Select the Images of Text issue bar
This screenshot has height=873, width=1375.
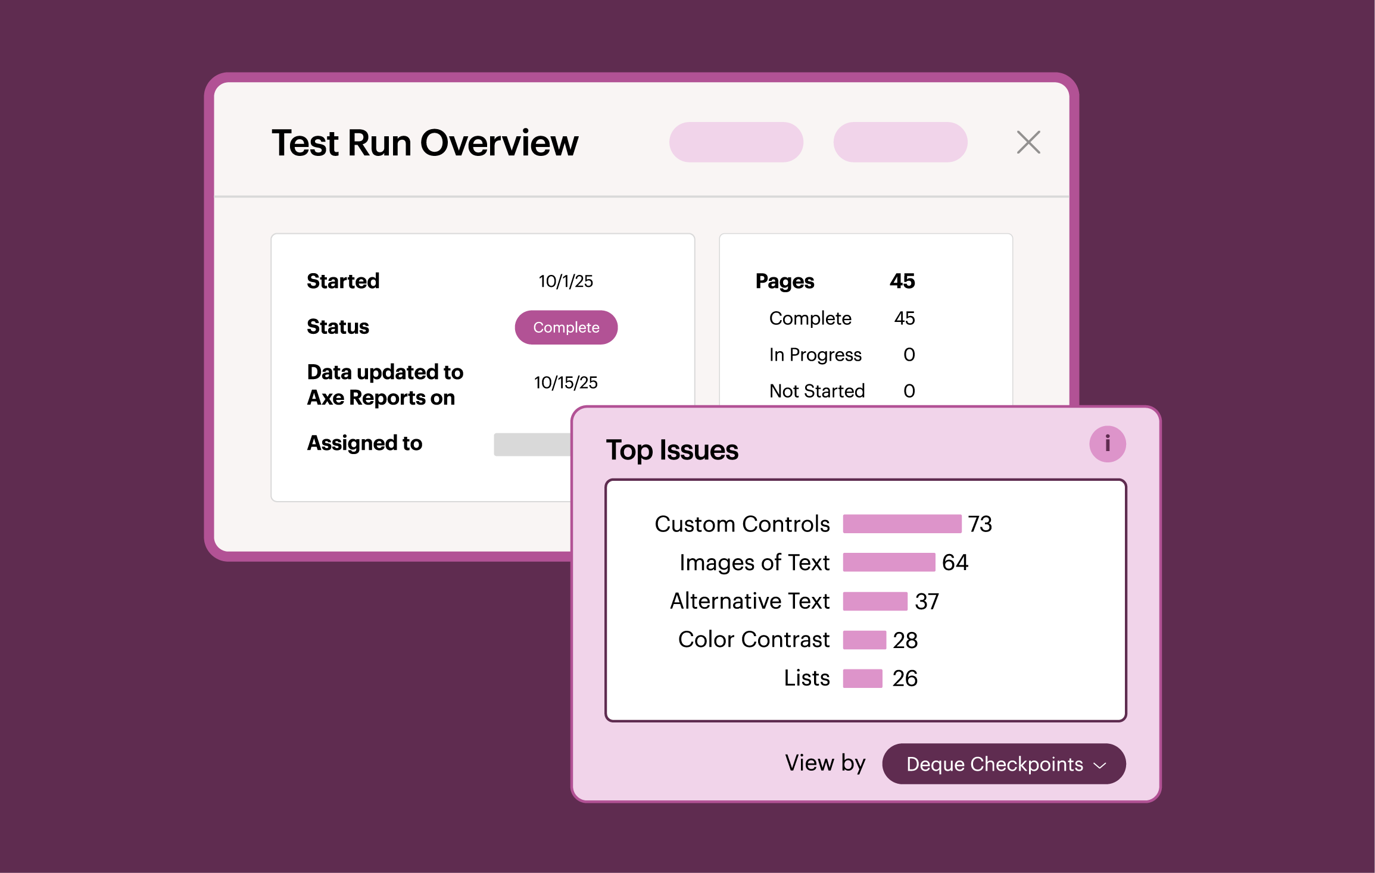[x=888, y=562]
